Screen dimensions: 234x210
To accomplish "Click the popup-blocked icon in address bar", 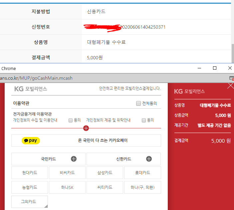I will 232,78.
